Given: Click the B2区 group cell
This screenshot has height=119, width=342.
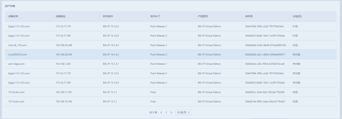Looking at the screenshot, I should pos(295,45).
